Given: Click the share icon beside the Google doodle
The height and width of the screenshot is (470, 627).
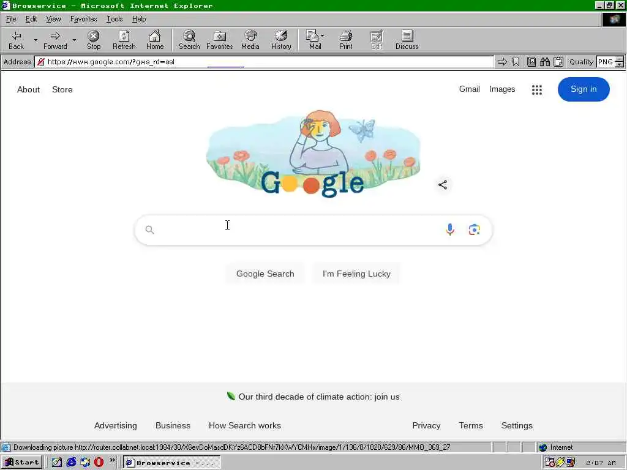Looking at the screenshot, I should 443,185.
